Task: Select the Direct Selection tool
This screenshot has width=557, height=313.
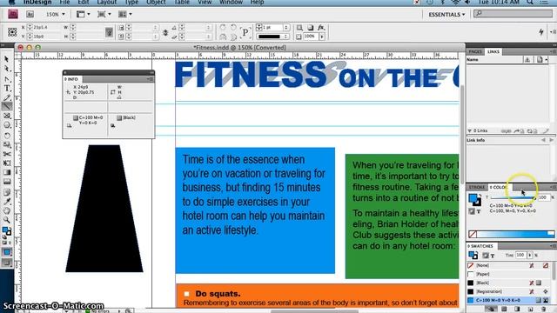Action: [x=7, y=69]
